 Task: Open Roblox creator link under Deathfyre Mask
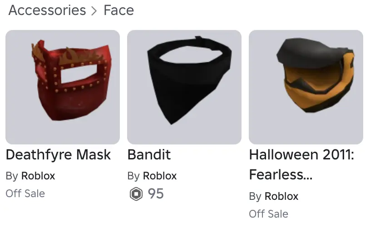(38, 176)
